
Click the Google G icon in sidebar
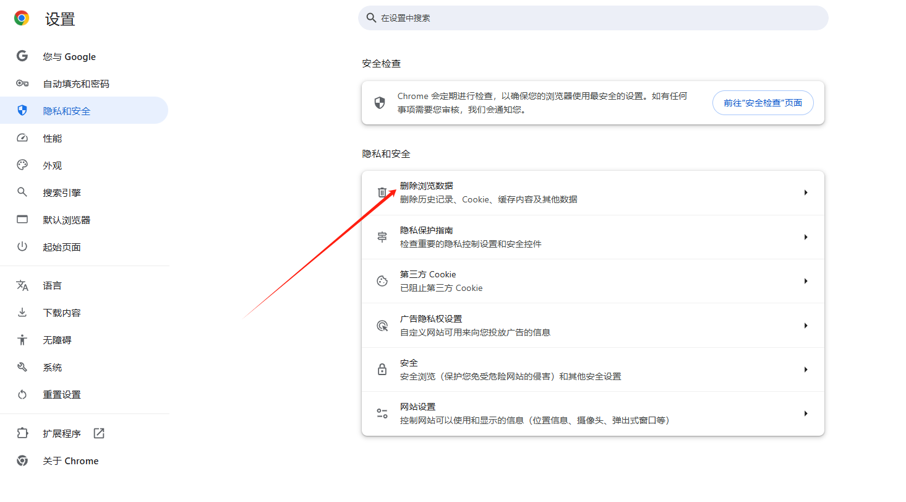(22, 56)
